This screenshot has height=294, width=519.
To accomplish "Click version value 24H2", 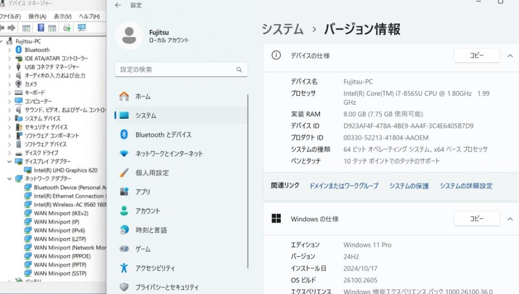I will [351, 257].
